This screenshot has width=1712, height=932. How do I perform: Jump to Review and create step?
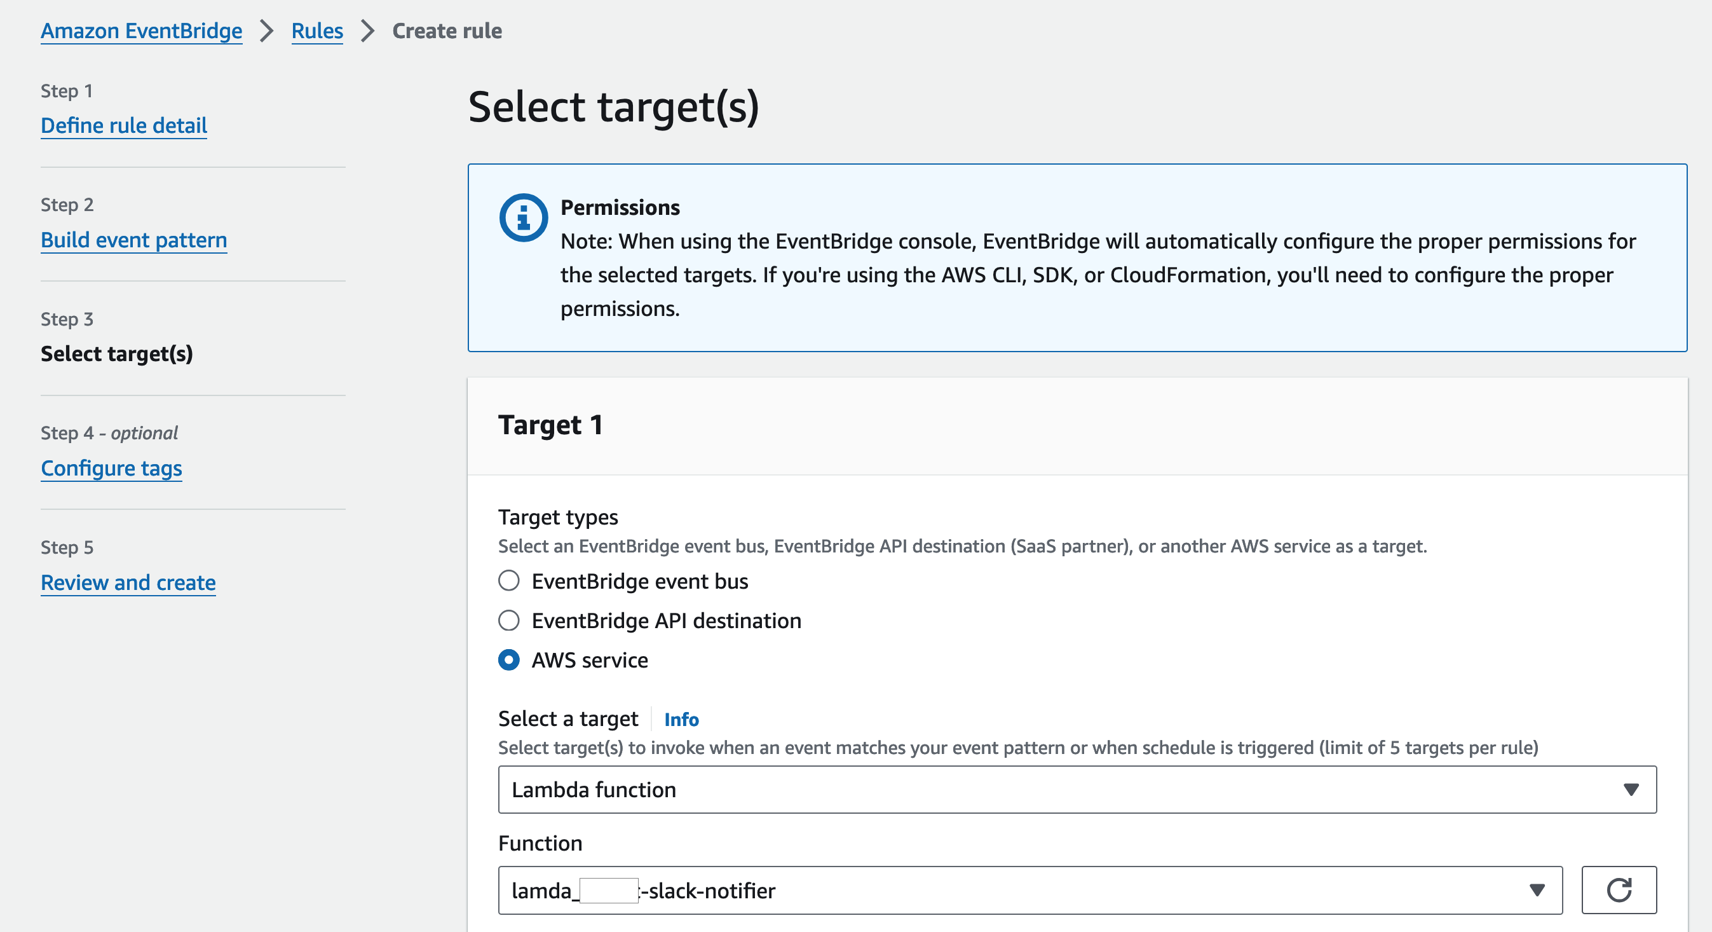128,582
